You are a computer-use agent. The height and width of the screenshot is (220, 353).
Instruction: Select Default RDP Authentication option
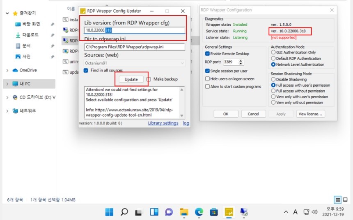[273, 58]
